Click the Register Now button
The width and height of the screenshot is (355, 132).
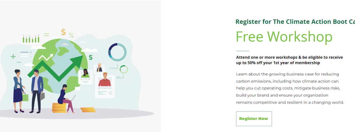click(x=254, y=119)
